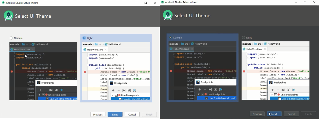The height and width of the screenshot is (119, 319).
Task: Click the Light preview thumbnail in the light window
Action: 116,71
